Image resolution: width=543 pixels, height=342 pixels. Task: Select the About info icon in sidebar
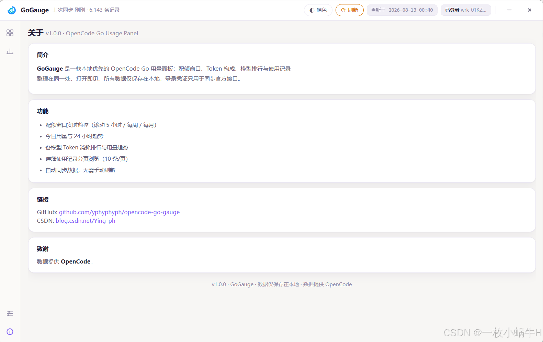pyautogui.click(x=10, y=332)
